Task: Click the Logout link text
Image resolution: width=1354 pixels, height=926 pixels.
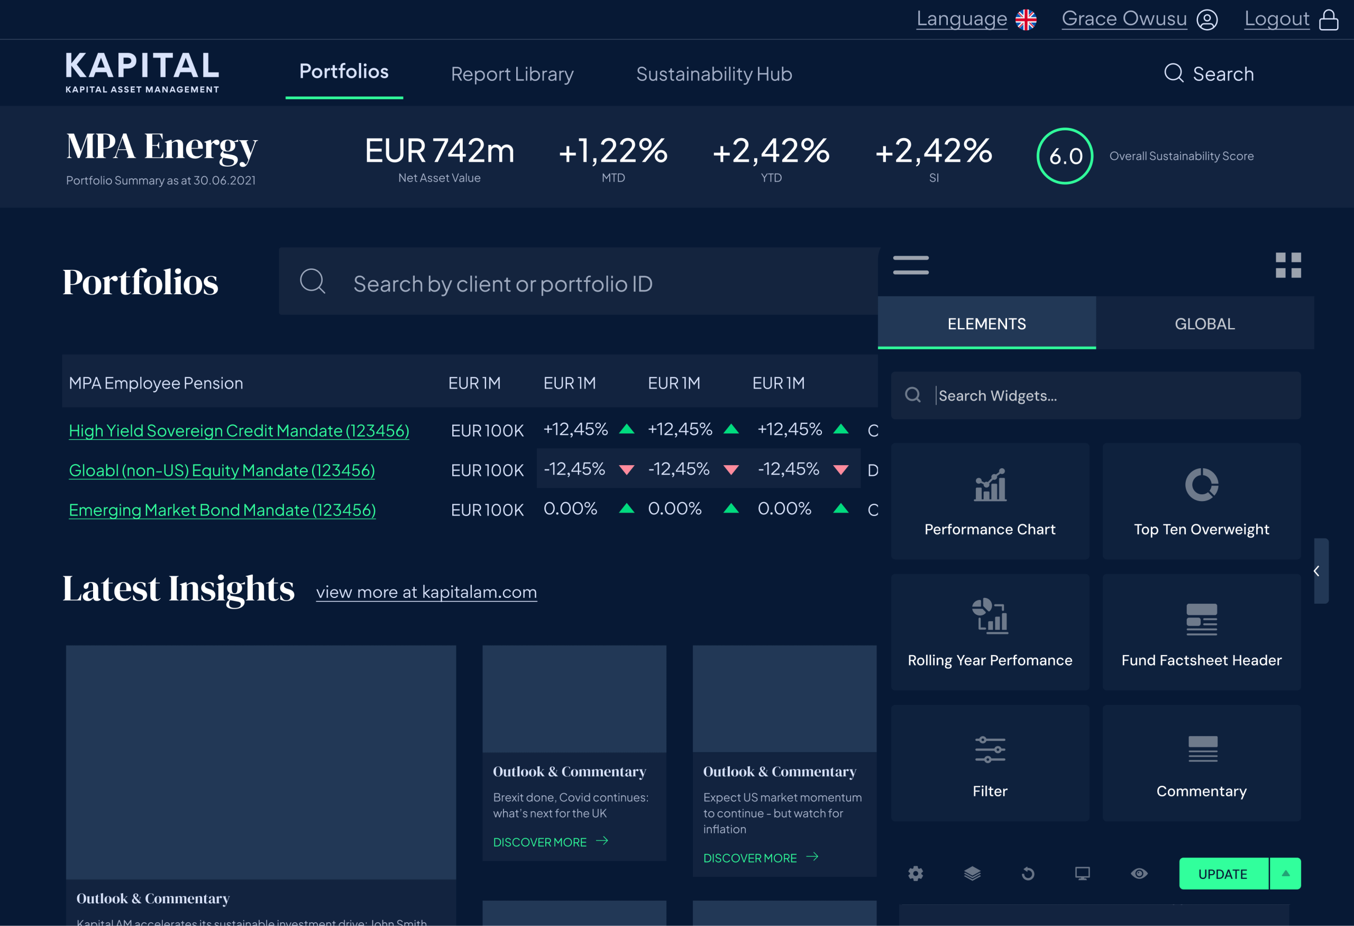Action: click(x=1276, y=19)
